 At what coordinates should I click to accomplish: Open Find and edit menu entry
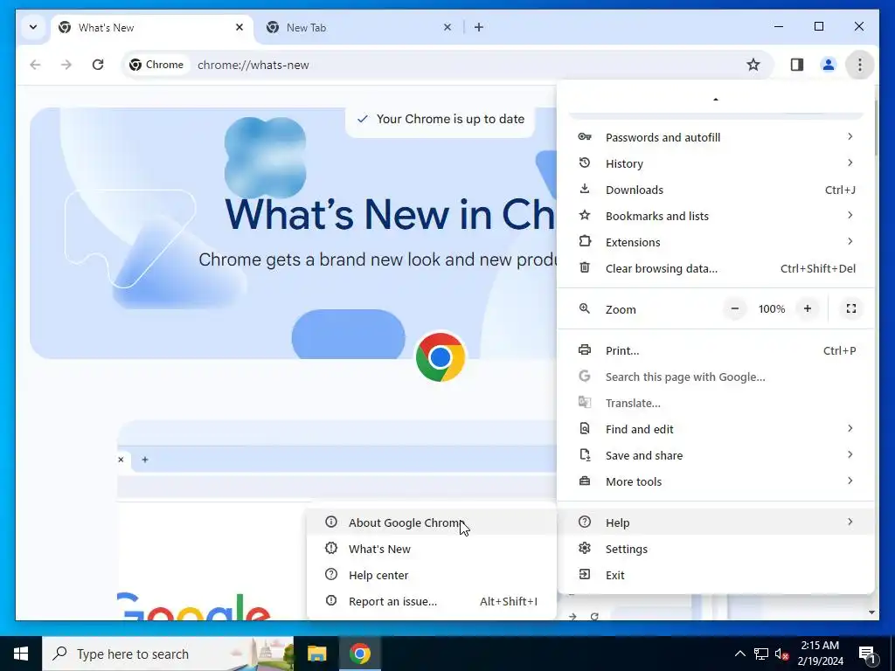click(715, 429)
